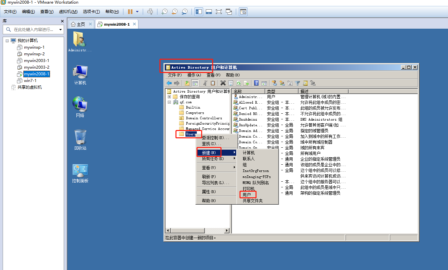This screenshot has height=270, width=448.
Task: Click the add to group icon
Action: click(313, 83)
